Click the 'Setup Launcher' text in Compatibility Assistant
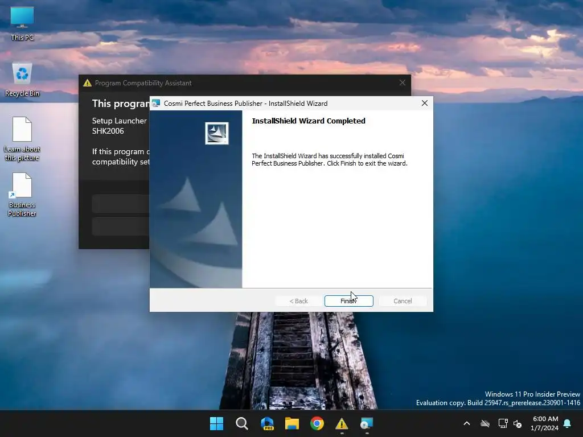Image resolution: width=583 pixels, height=437 pixels. tap(120, 121)
